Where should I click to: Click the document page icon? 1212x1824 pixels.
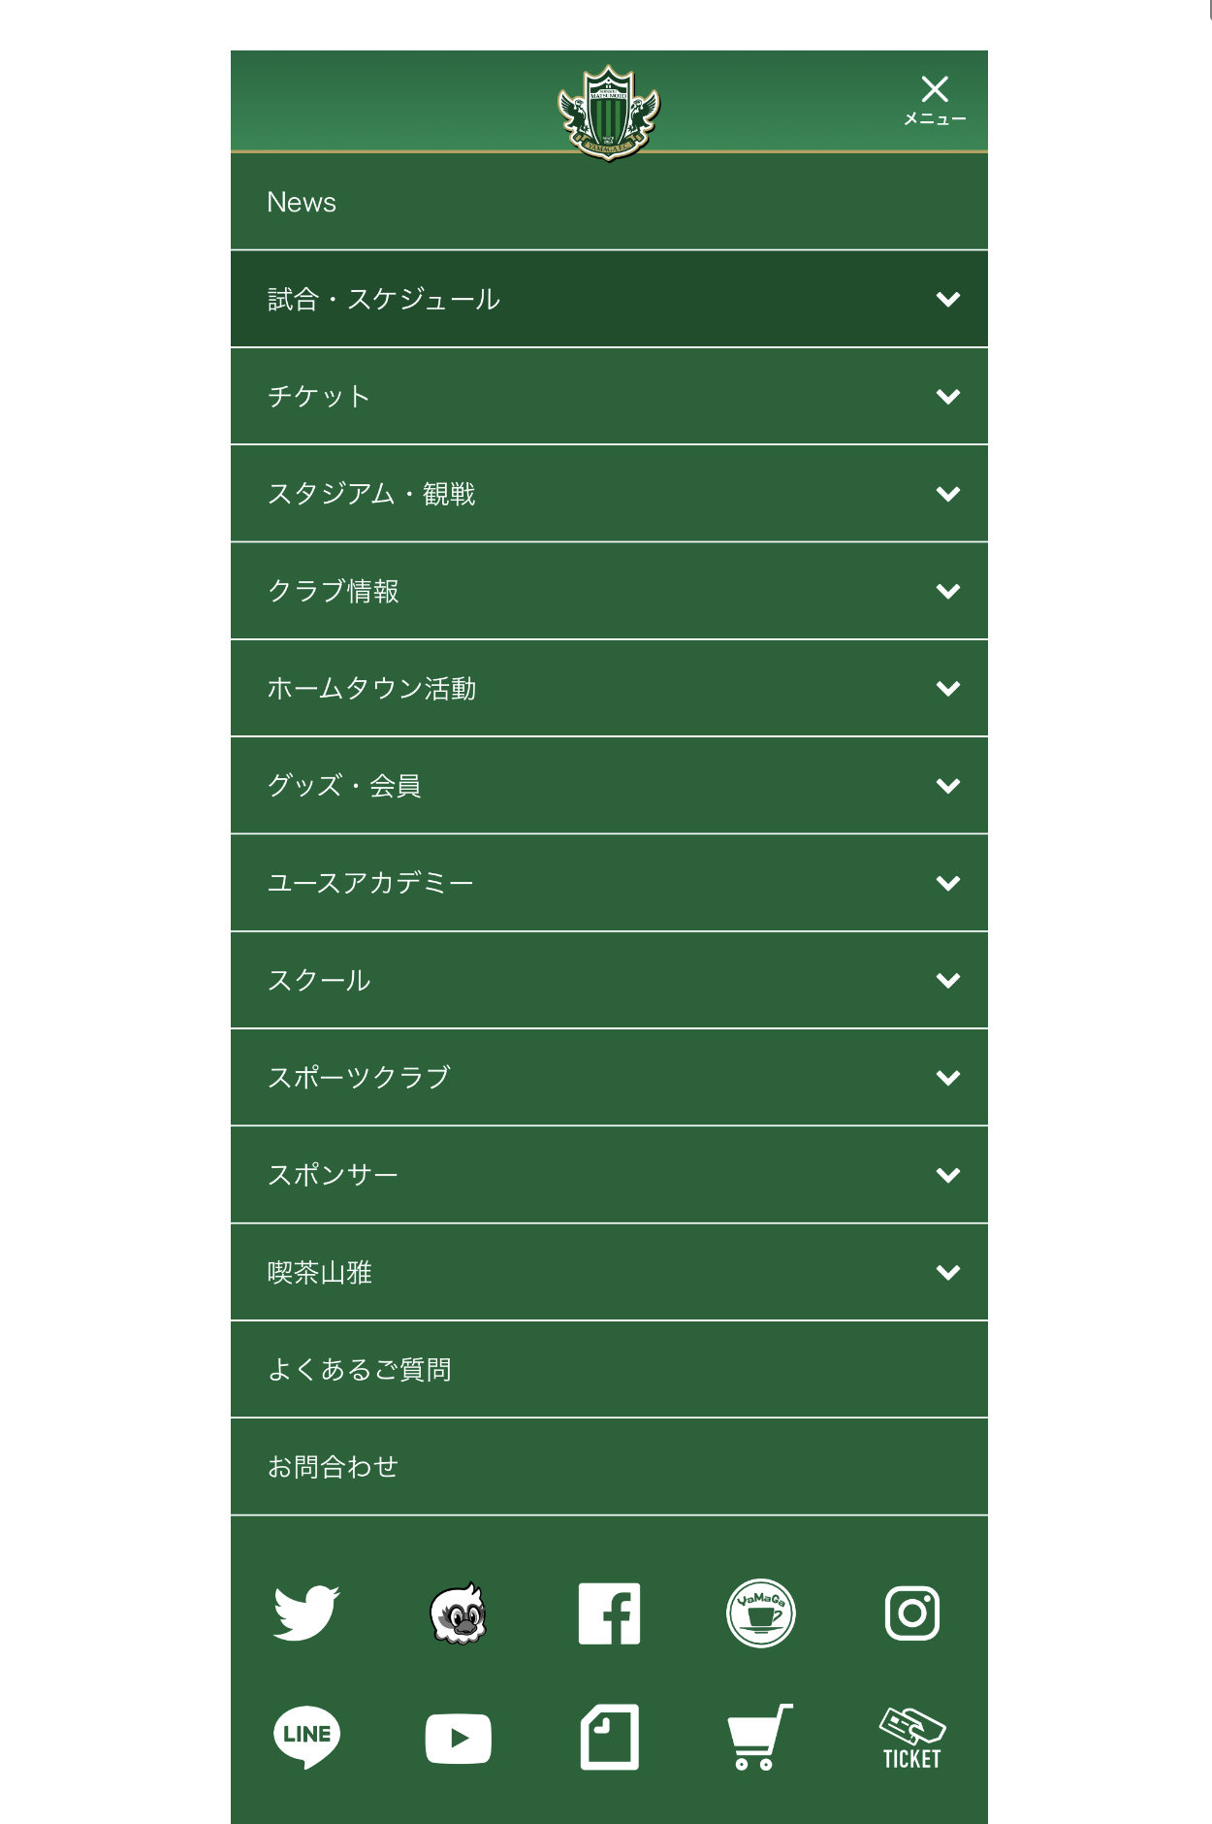tap(609, 1737)
